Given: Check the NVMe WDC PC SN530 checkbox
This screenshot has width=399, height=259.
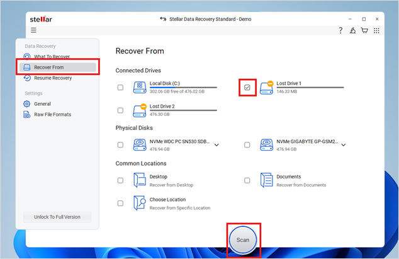Looking at the screenshot, I should [120, 145].
